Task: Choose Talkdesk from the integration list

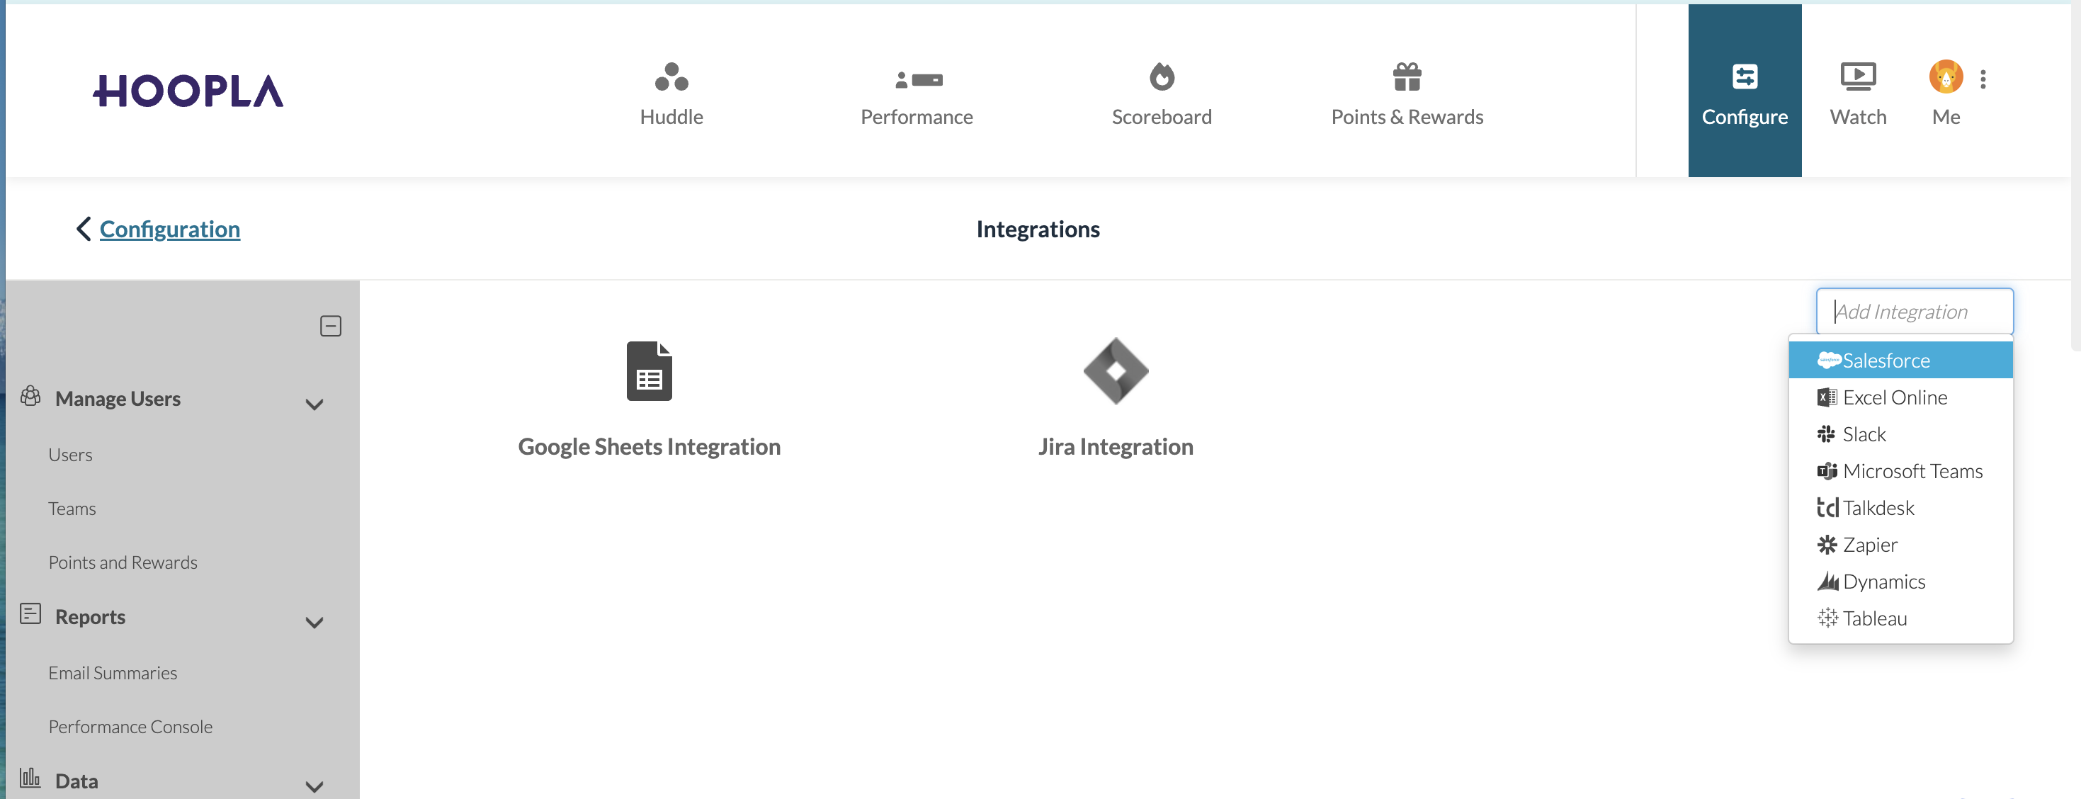Action: [1900, 508]
